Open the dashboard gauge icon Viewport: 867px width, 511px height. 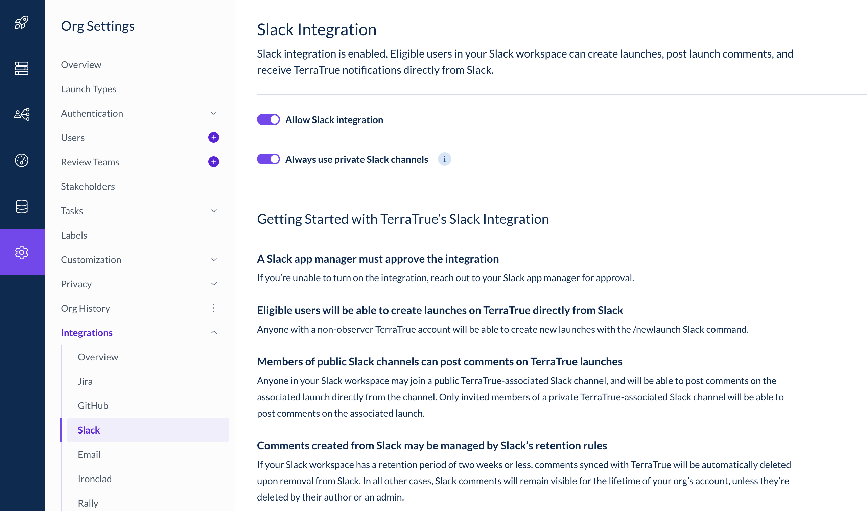coord(22,160)
